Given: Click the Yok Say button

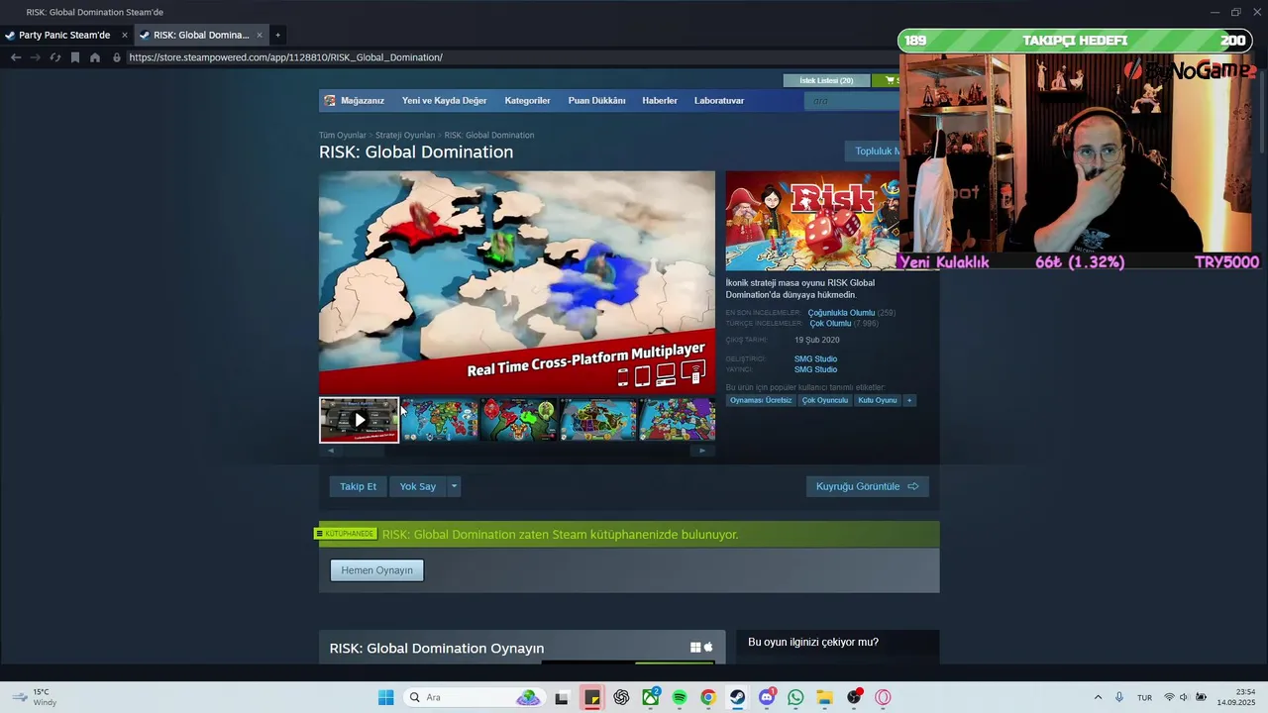Looking at the screenshot, I should (x=418, y=486).
